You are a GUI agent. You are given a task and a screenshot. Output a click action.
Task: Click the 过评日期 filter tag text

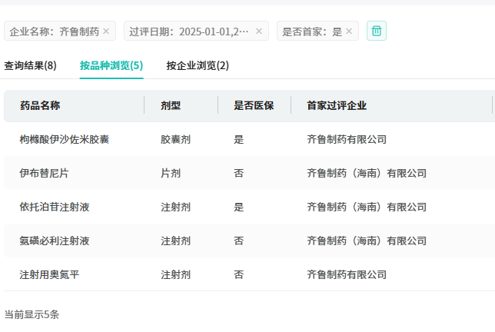[x=189, y=32]
